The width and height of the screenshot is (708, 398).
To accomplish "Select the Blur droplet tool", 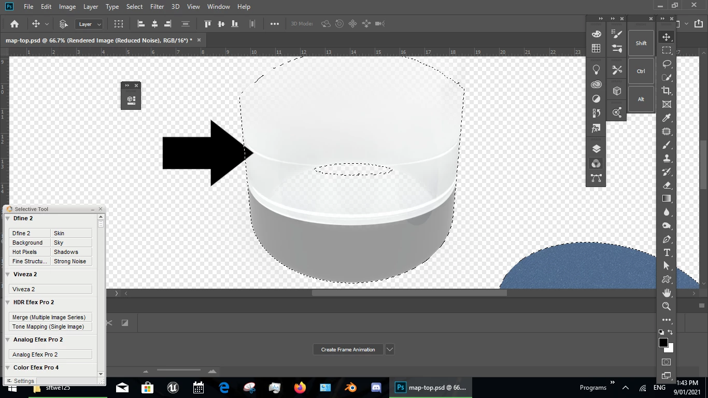I will [x=667, y=212].
